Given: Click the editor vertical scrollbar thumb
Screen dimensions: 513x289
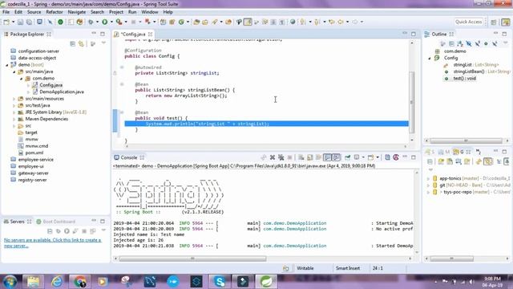Looking at the screenshot, I should tap(411, 102).
